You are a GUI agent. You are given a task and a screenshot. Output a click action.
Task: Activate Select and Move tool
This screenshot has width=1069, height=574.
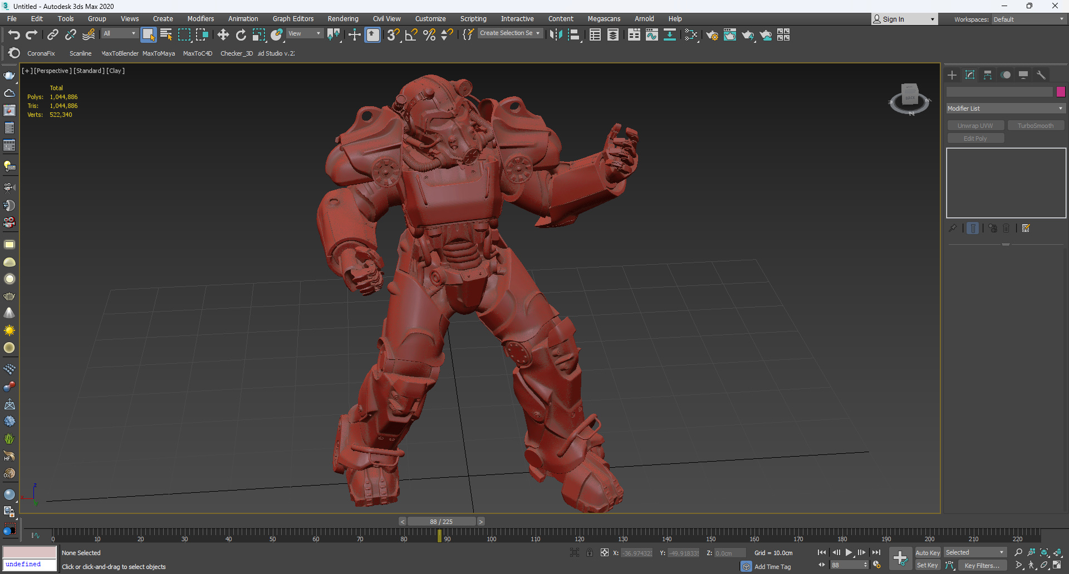(x=223, y=35)
